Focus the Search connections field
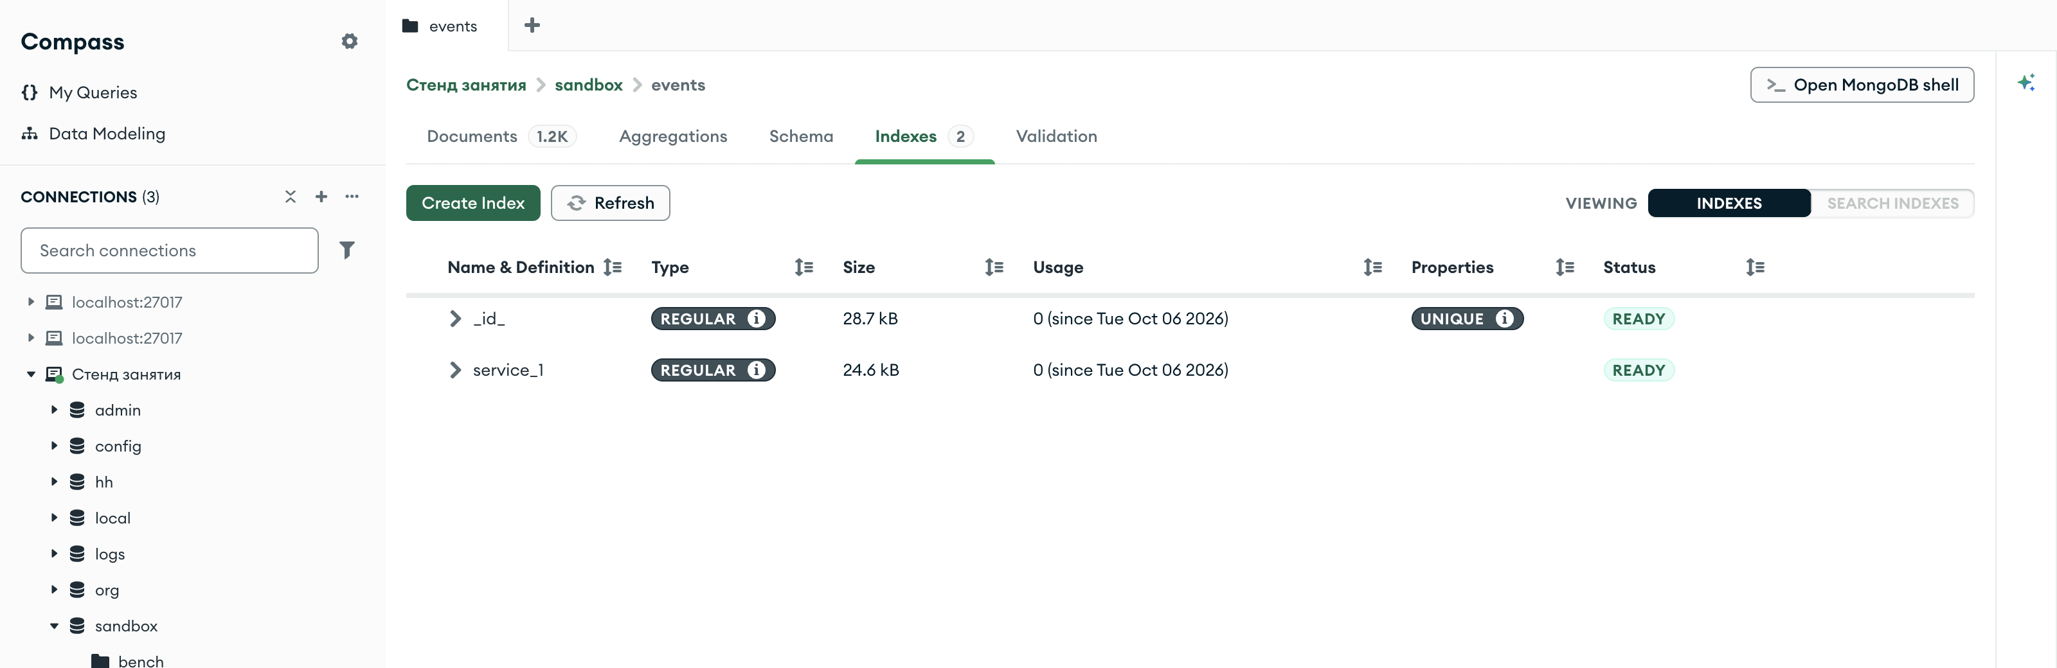2057x668 pixels. point(169,251)
